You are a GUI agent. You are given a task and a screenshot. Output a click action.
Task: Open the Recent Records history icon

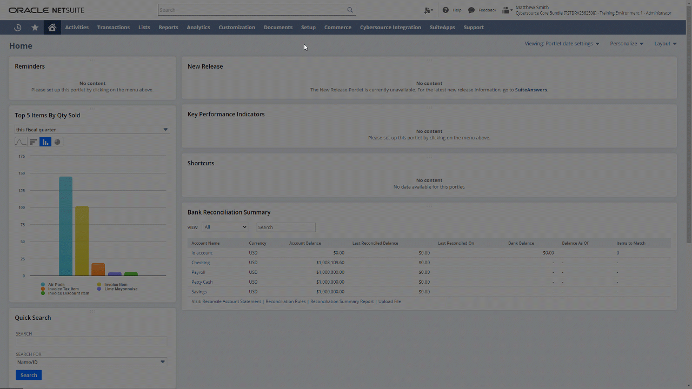[18, 28]
